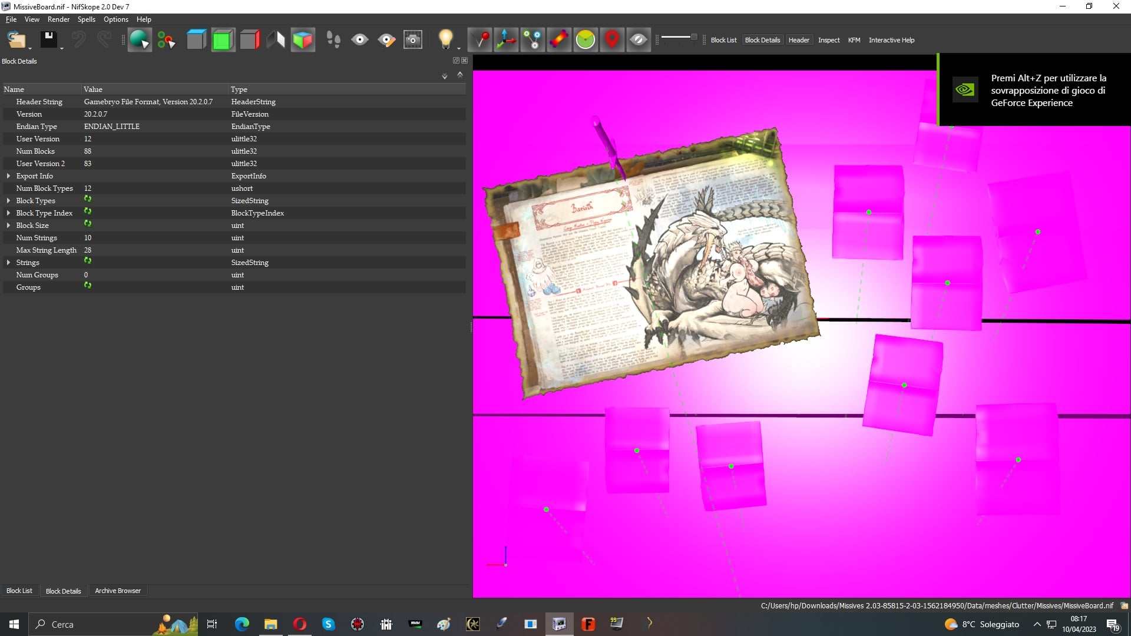Expand the Block Type Index row

8,213
